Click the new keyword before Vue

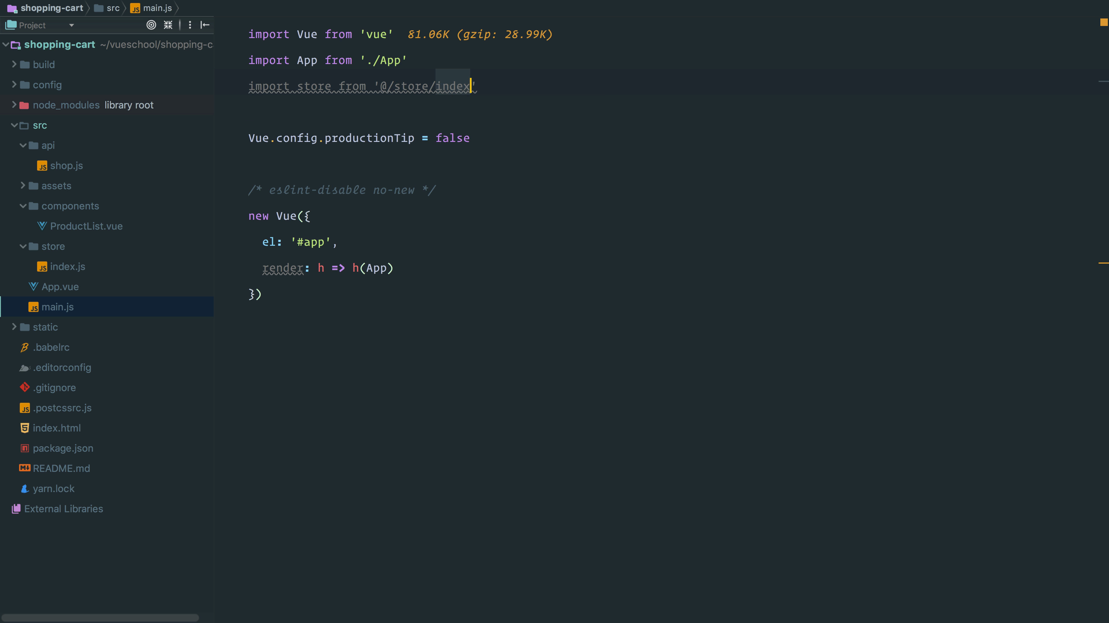click(258, 216)
